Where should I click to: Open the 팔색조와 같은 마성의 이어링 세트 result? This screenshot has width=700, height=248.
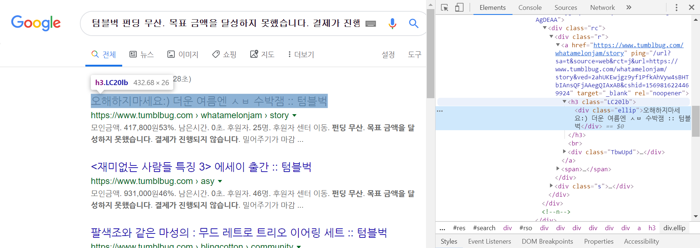point(239,232)
